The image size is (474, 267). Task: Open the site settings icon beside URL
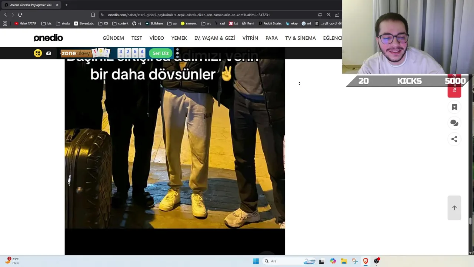tap(103, 15)
